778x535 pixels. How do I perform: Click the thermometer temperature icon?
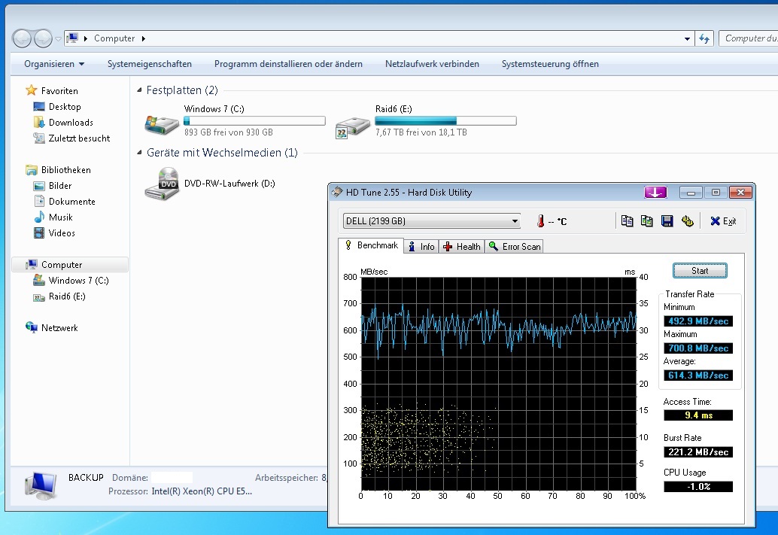click(x=540, y=221)
